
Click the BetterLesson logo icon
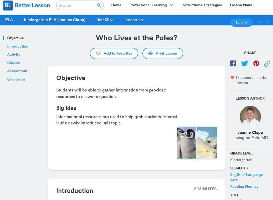(8, 5)
